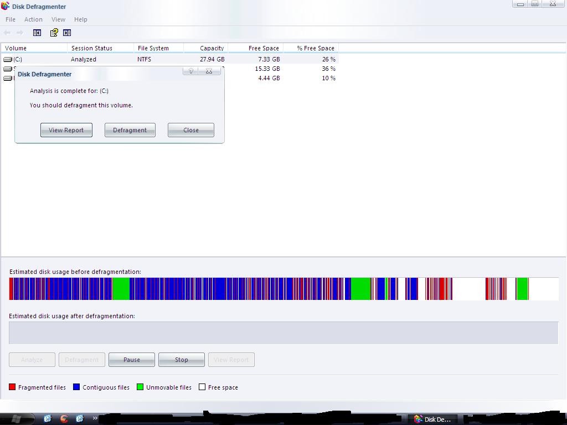The height and width of the screenshot is (425, 567).
Task: Expand the quick launch overflow chevron
Action: pyautogui.click(x=95, y=418)
